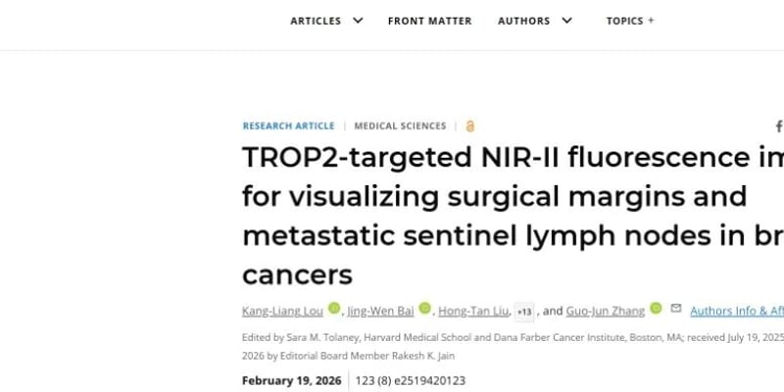Open Kang-Liang Lou's ORCID profile icon
The width and height of the screenshot is (784, 392).
tap(334, 309)
